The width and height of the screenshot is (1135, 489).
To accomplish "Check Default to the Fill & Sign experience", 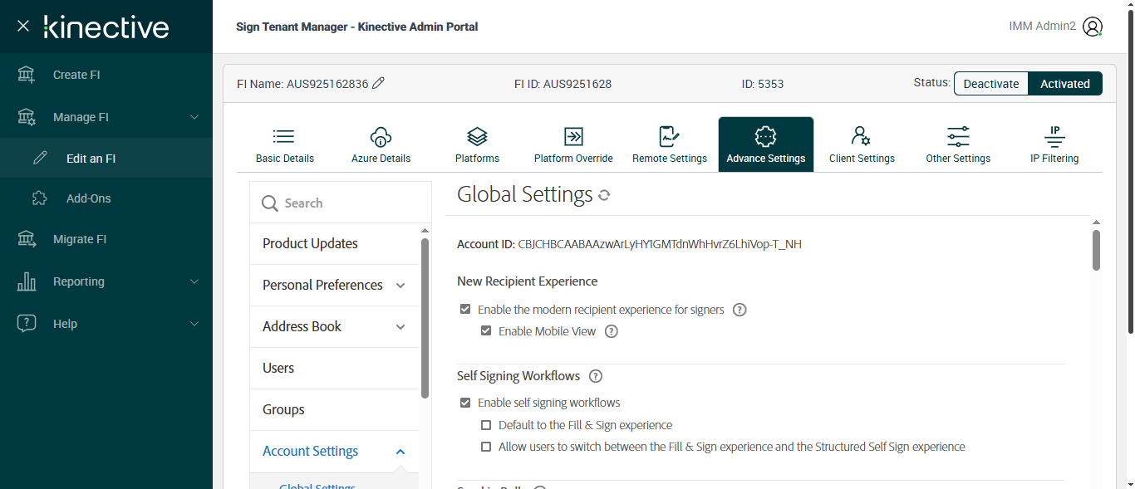I will [x=486, y=425].
